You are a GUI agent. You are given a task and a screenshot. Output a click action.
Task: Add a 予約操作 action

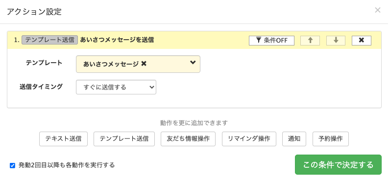331,139
